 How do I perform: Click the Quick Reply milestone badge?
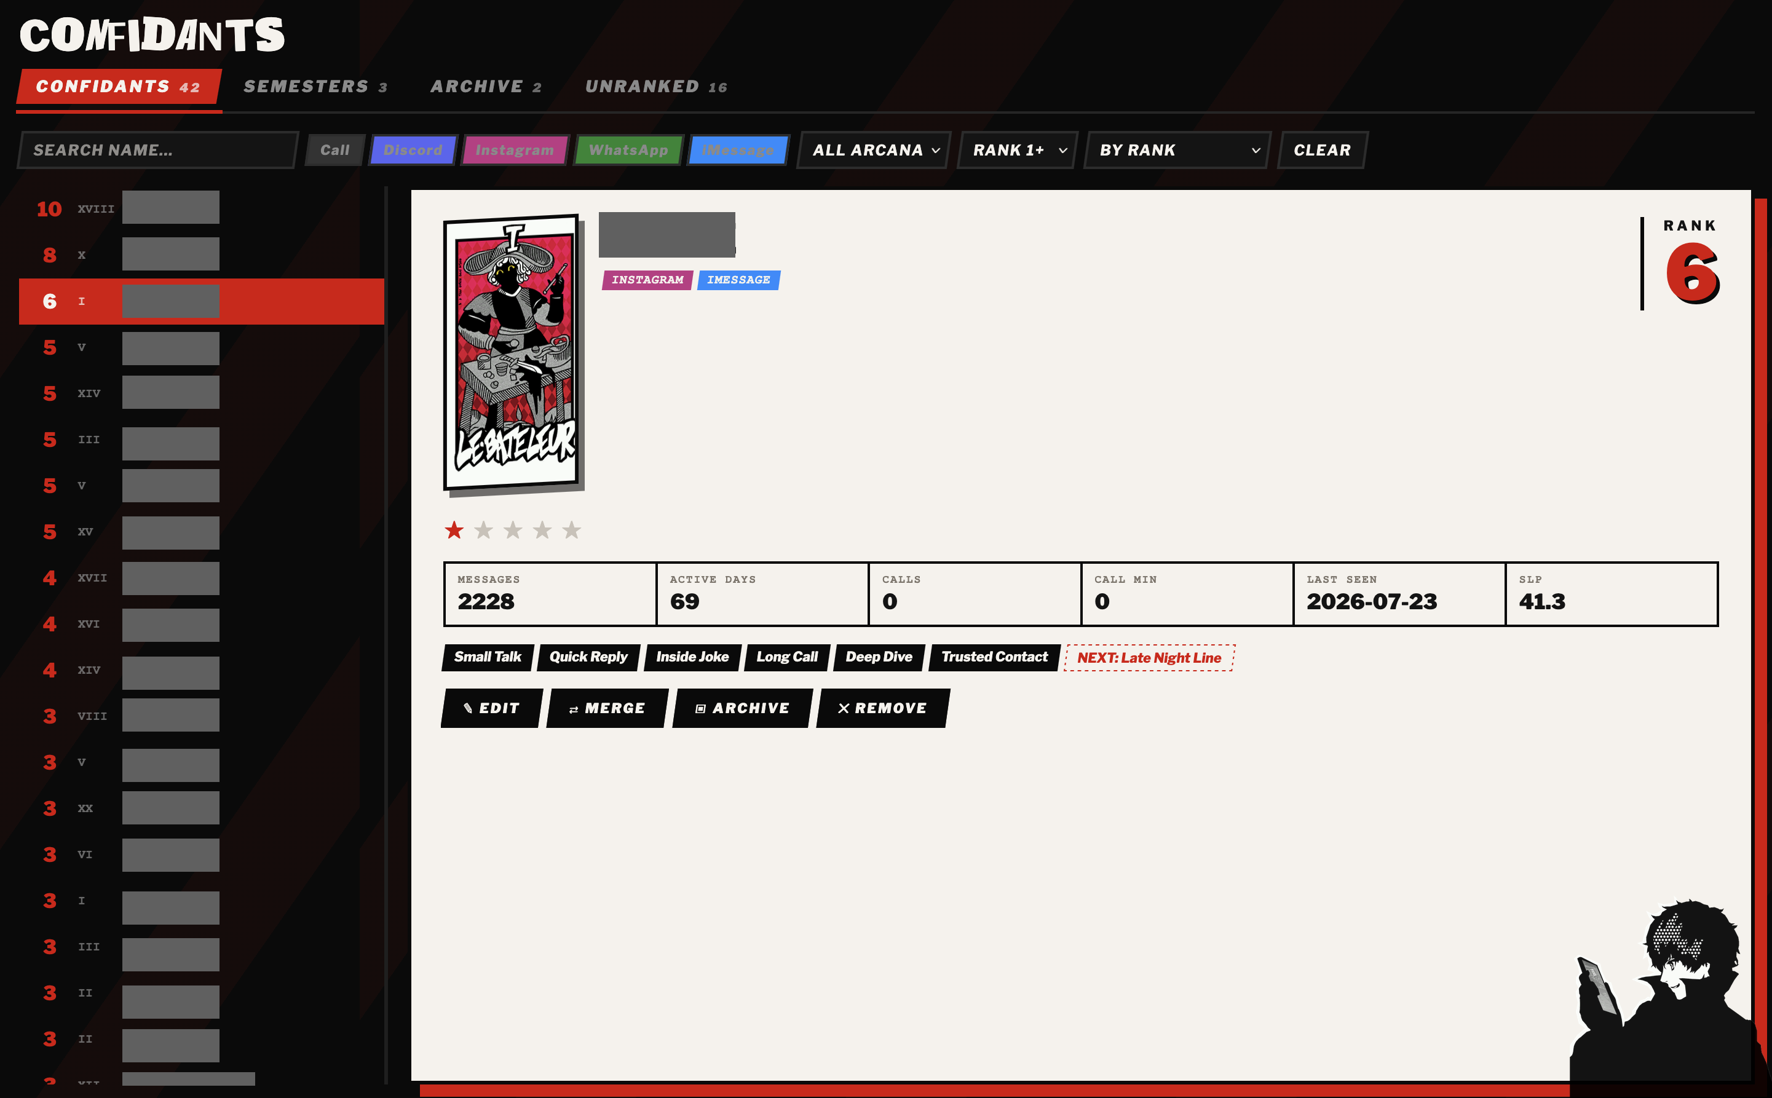coord(588,657)
